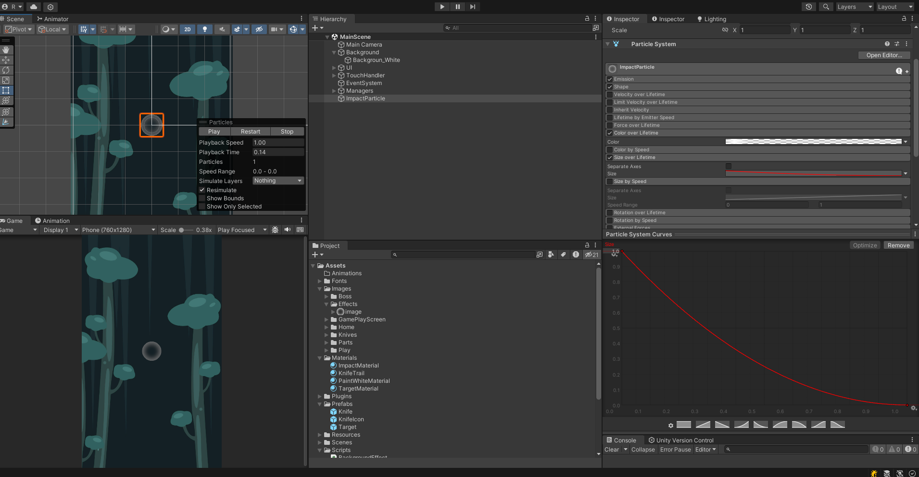Enable Force over Lifetime module
This screenshot has height=477, width=919.
point(610,125)
